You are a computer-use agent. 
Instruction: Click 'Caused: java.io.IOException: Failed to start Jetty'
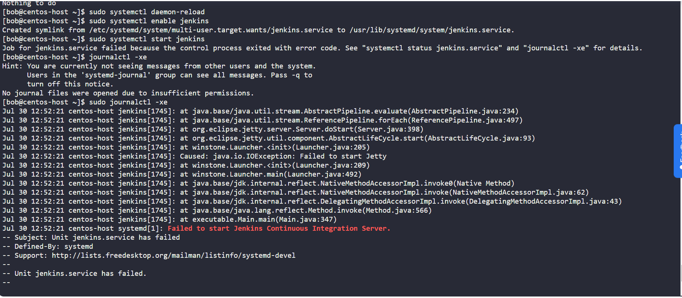[x=283, y=156]
